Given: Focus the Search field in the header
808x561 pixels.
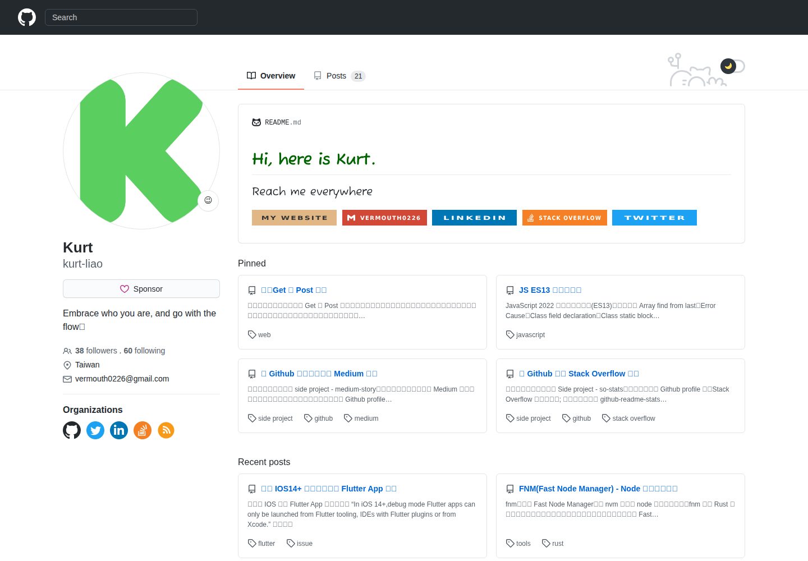Looking at the screenshot, I should pyautogui.click(x=121, y=17).
